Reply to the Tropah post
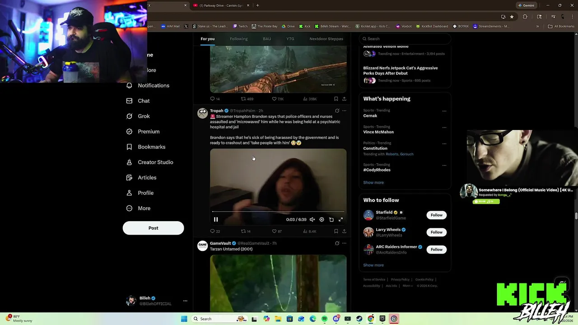The height and width of the screenshot is (325, 578). (x=215, y=231)
